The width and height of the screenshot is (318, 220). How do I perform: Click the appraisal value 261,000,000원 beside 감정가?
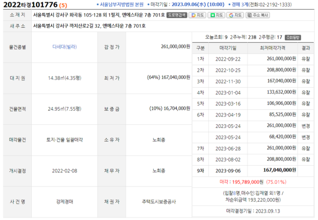pyautogui.click(x=175, y=47)
